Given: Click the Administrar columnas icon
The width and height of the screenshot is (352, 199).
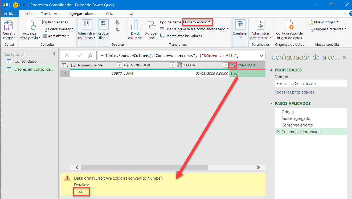Looking at the screenshot, I should tap(87, 25).
